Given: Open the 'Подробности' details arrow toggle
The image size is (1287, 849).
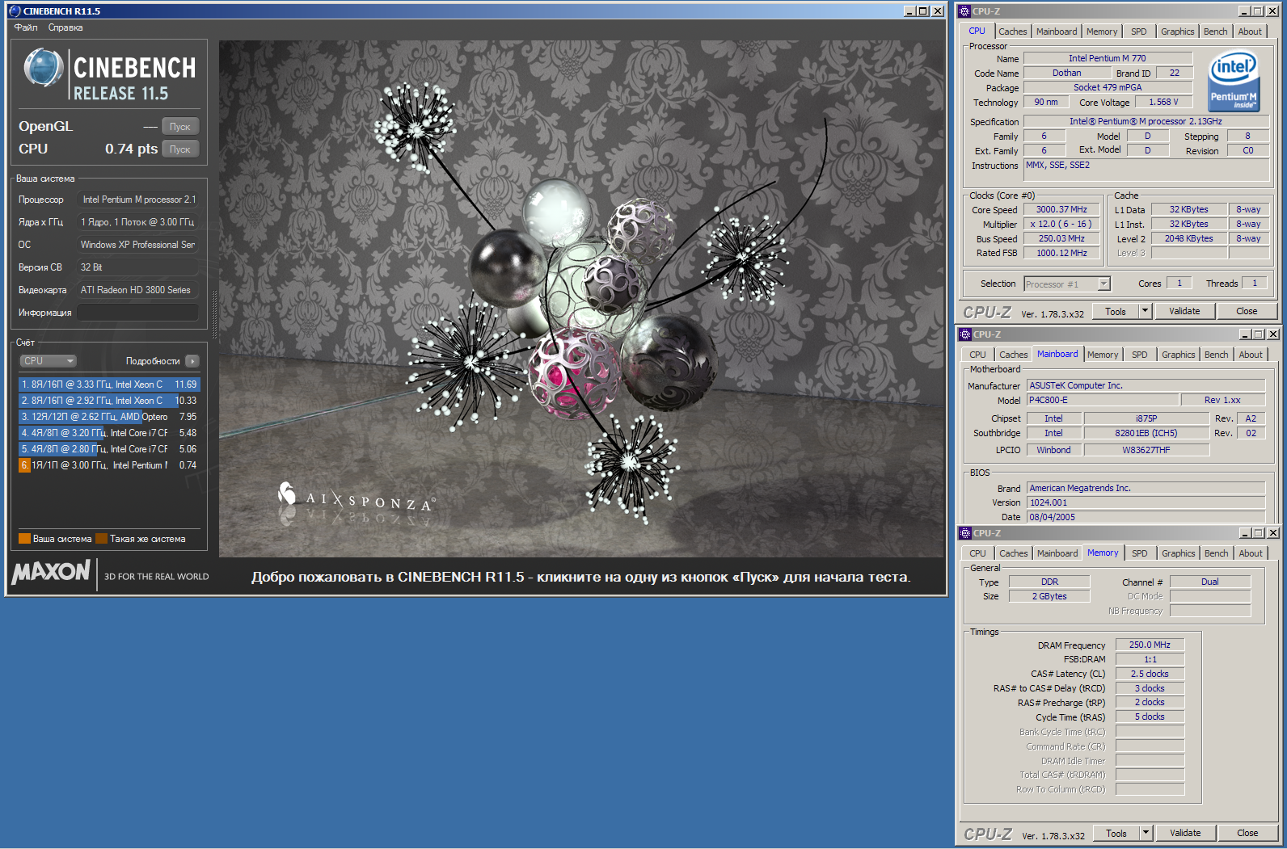Looking at the screenshot, I should tap(192, 361).
